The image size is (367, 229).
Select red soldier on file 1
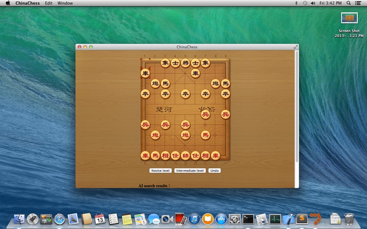(145, 125)
